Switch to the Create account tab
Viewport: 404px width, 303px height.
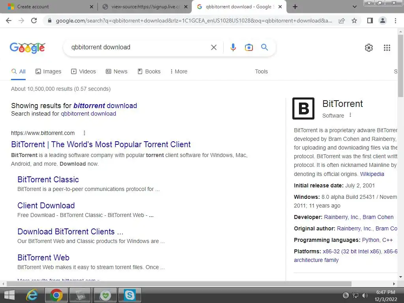point(49,7)
